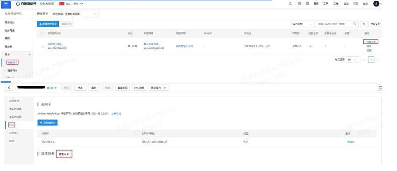This screenshot has width=397, height=171.
Task: Click the 重启 instance button
Action: click(x=94, y=88)
